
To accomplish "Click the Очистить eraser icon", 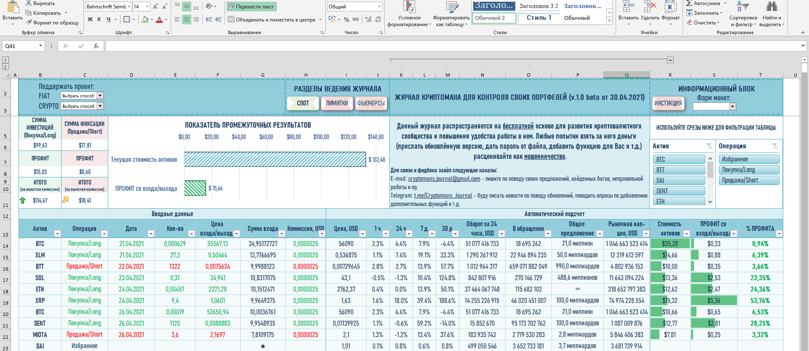I will pos(689,23).
